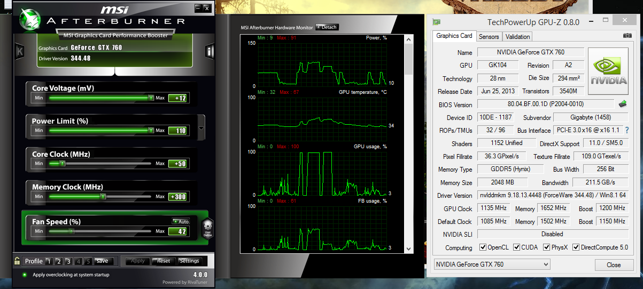Open the information 'i' side button
This screenshot has height=289, width=643.
coord(210,52)
